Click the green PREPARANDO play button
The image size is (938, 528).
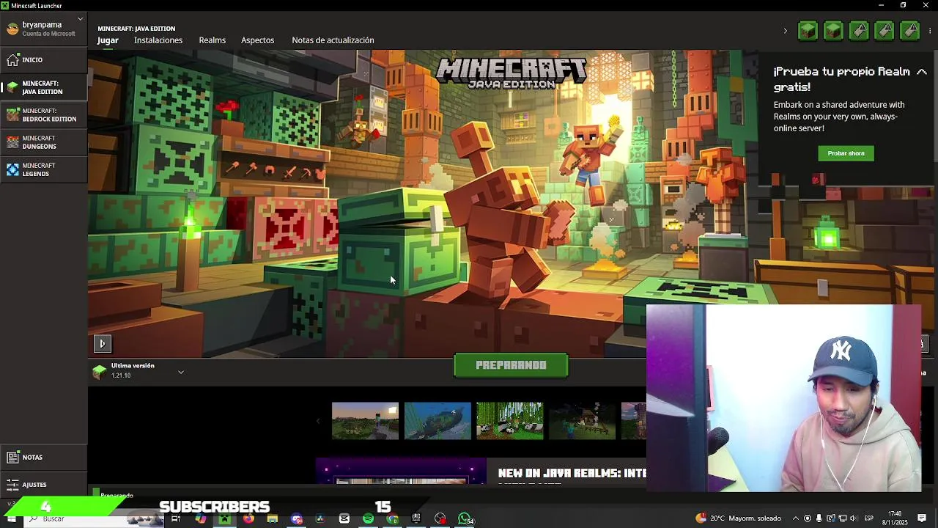(511, 365)
